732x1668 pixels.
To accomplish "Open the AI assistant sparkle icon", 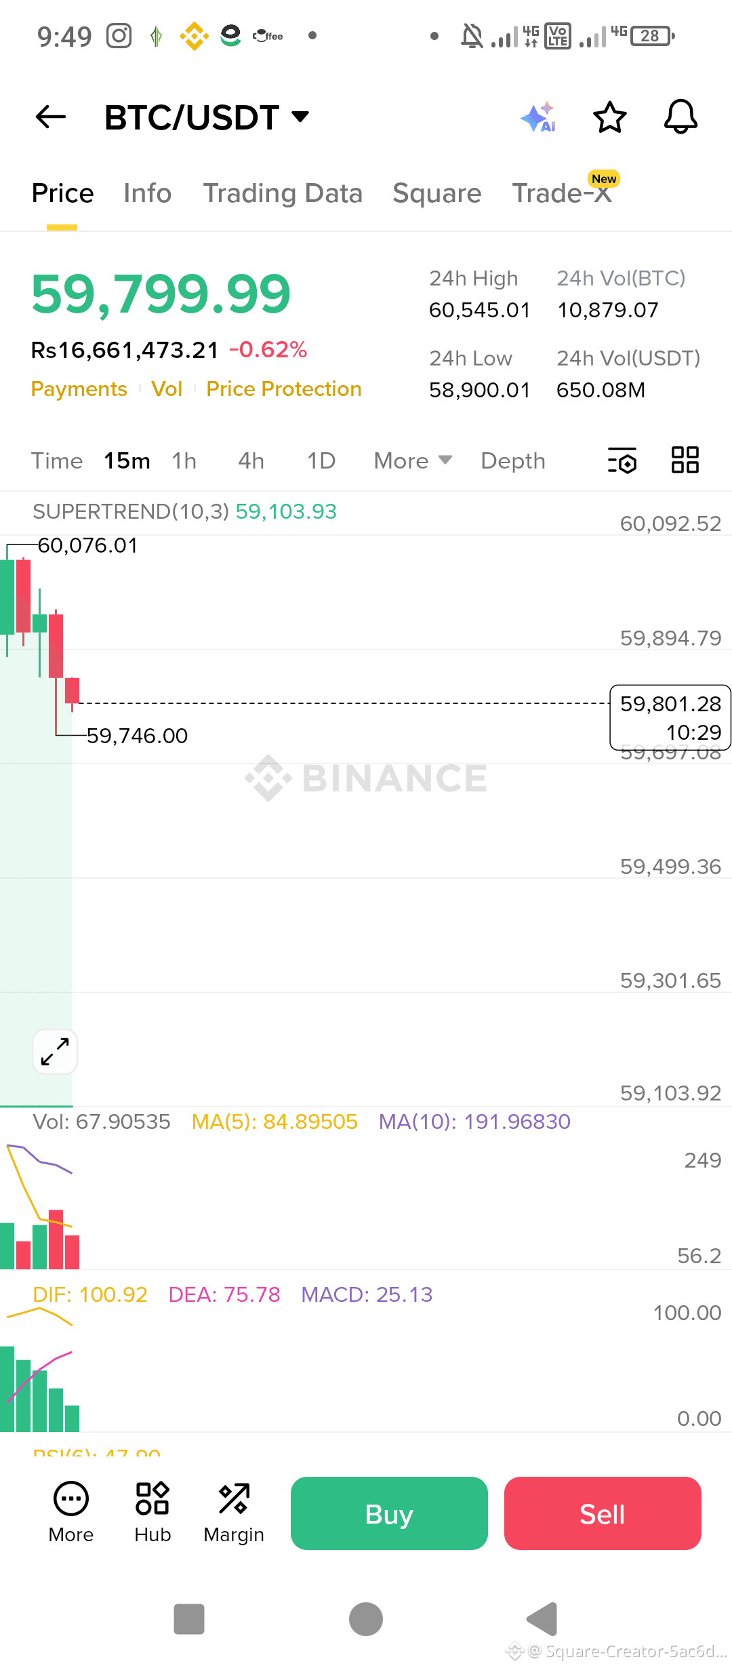I will click(540, 117).
